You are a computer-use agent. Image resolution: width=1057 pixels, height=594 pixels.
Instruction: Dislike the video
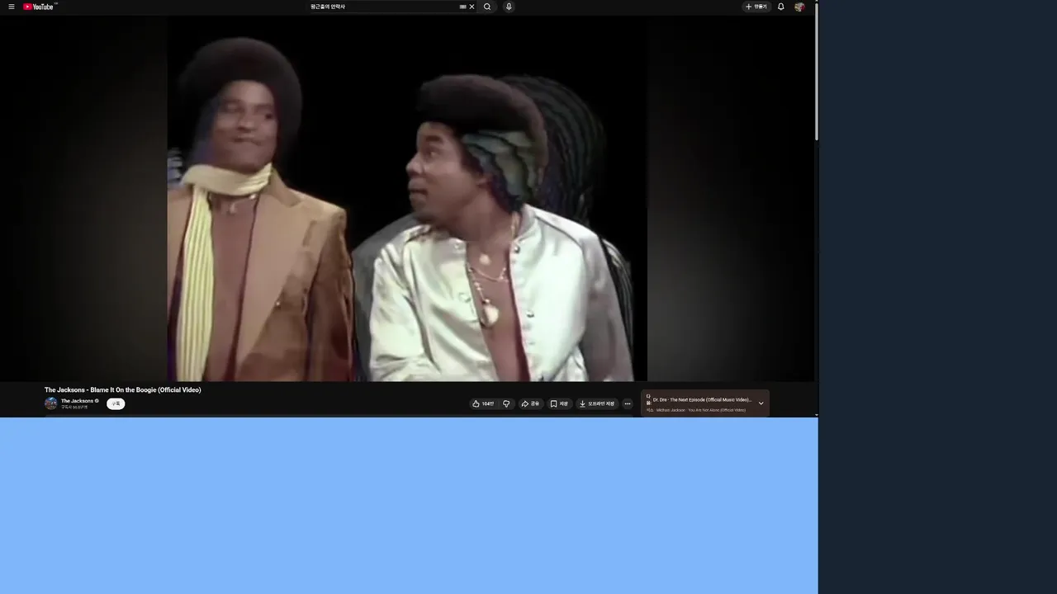506,404
